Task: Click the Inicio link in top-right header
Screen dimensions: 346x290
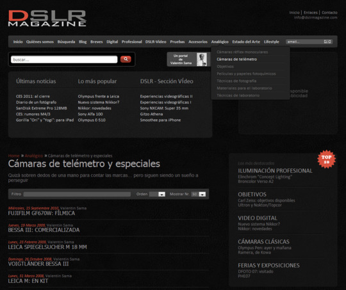Action: point(294,13)
